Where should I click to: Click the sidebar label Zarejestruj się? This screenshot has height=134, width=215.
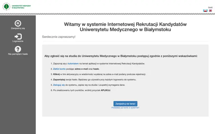pos(18,28)
